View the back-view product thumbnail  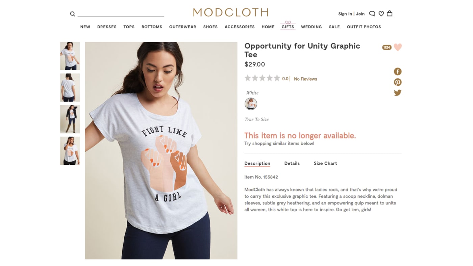click(70, 87)
